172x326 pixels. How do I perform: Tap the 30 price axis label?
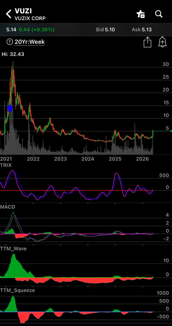(x=166, y=64)
